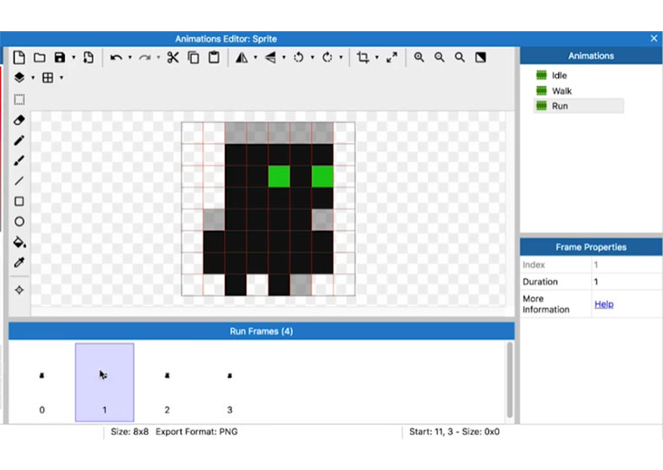Image resolution: width=663 pixels, height=470 pixels.
Task: Click the Resize canvas arrows icon
Action: coord(392,57)
